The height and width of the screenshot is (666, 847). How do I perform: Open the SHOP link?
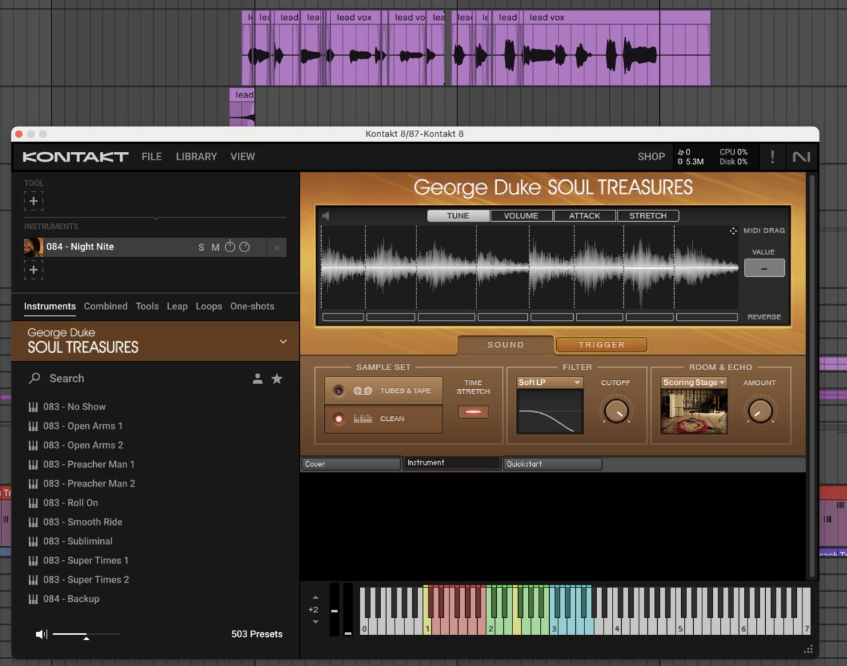(651, 157)
